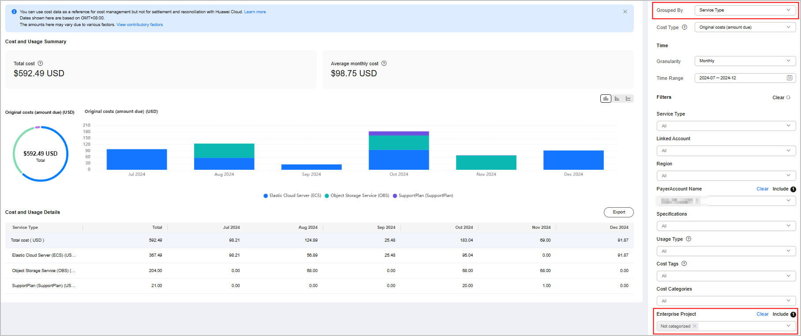
Task: Click the Cost Type help icon
Action: click(685, 27)
